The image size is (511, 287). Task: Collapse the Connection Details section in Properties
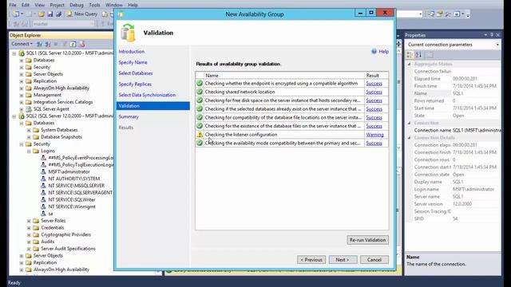[410, 138]
